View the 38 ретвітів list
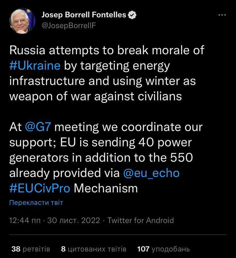236x258 pixels. click(31, 249)
